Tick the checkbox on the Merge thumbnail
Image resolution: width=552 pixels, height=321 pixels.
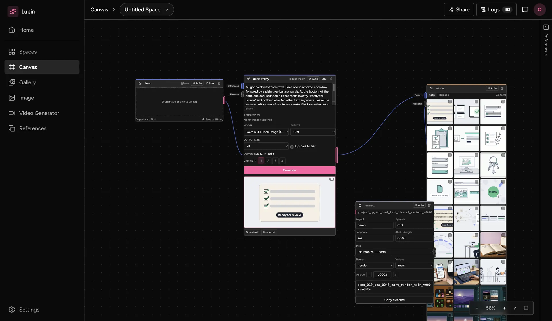503,182
